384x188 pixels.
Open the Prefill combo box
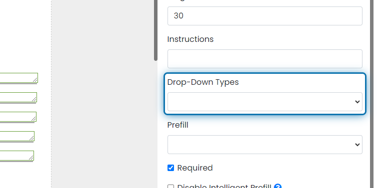click(264, 145)
